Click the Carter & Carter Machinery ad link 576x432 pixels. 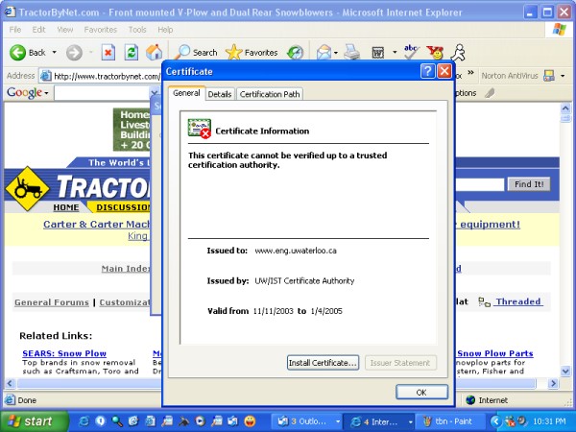(x=97, y=224)
